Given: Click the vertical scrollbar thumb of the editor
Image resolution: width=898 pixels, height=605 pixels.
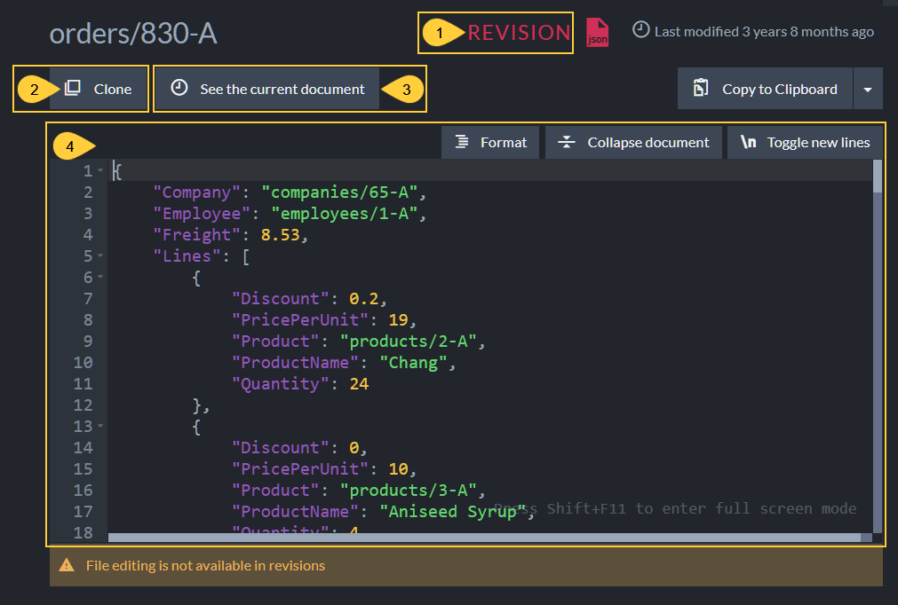Looking at the screenshot, I should [x=878, y=177].
